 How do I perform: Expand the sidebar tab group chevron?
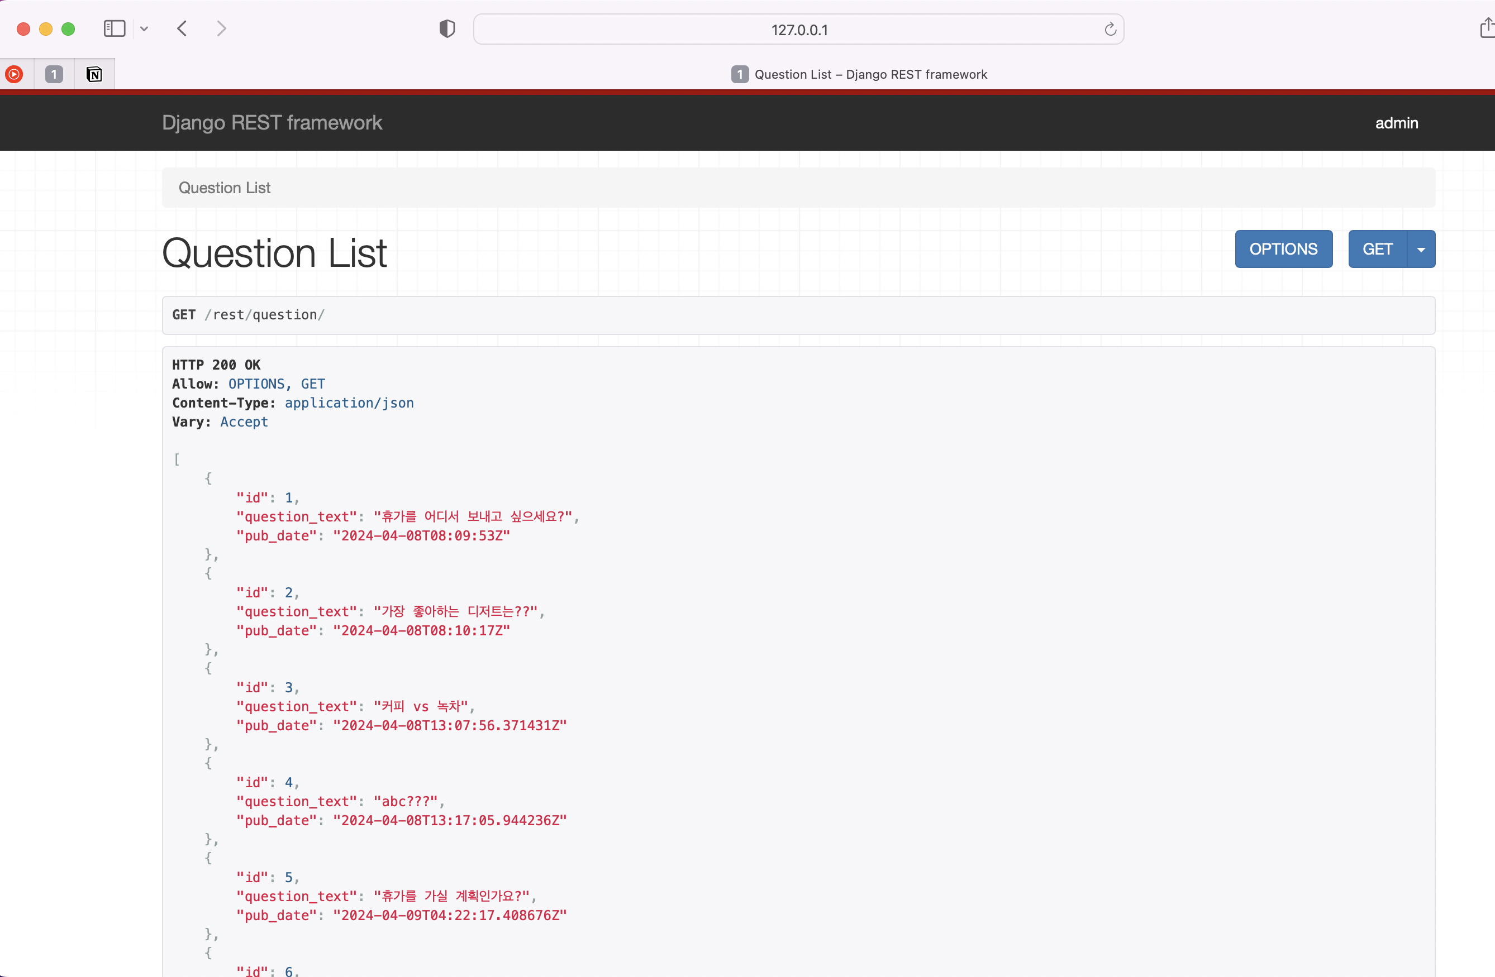point(144,29)
